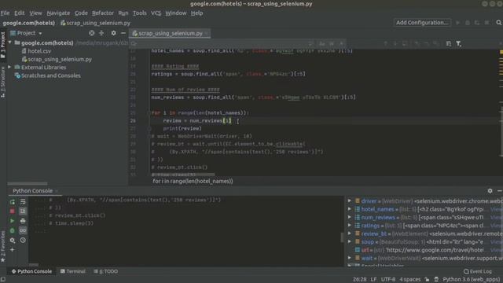Image resolution: width=503 pixels, height=283 pixels.
Task: Click the Project panel horizontal scrollbar
Action: click(x=28, y=184)
